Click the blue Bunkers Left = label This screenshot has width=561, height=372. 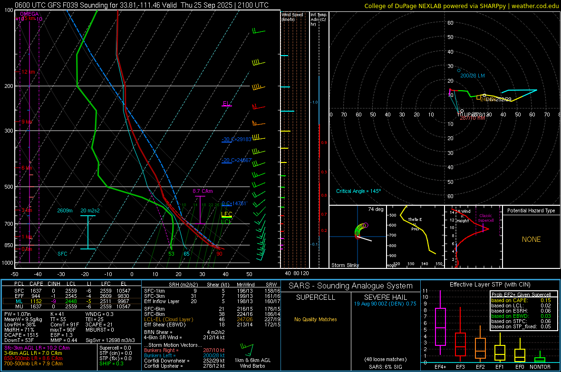tap(160, 355)
